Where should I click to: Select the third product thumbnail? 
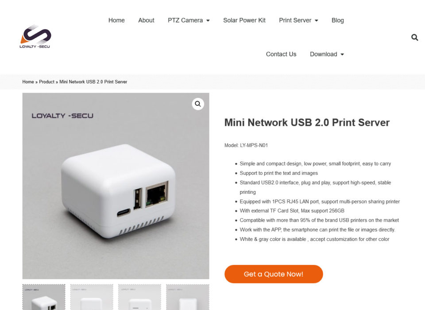tap(139, 297)
